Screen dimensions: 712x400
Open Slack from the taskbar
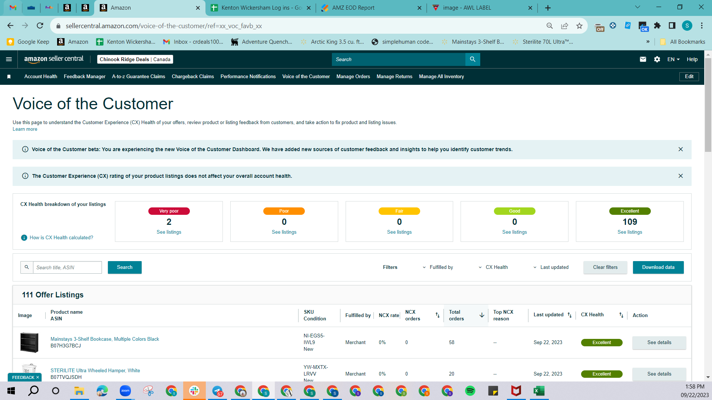point(194,391)
